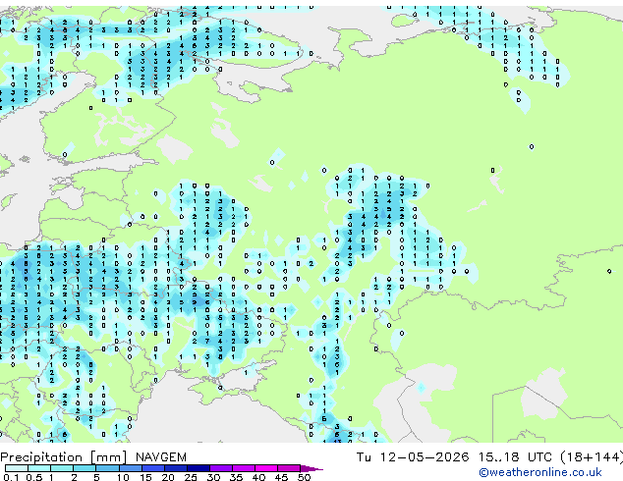Click the 'Precipitation' title text
Viewport: 623px width, 481px height.
(x=41, y=457)
